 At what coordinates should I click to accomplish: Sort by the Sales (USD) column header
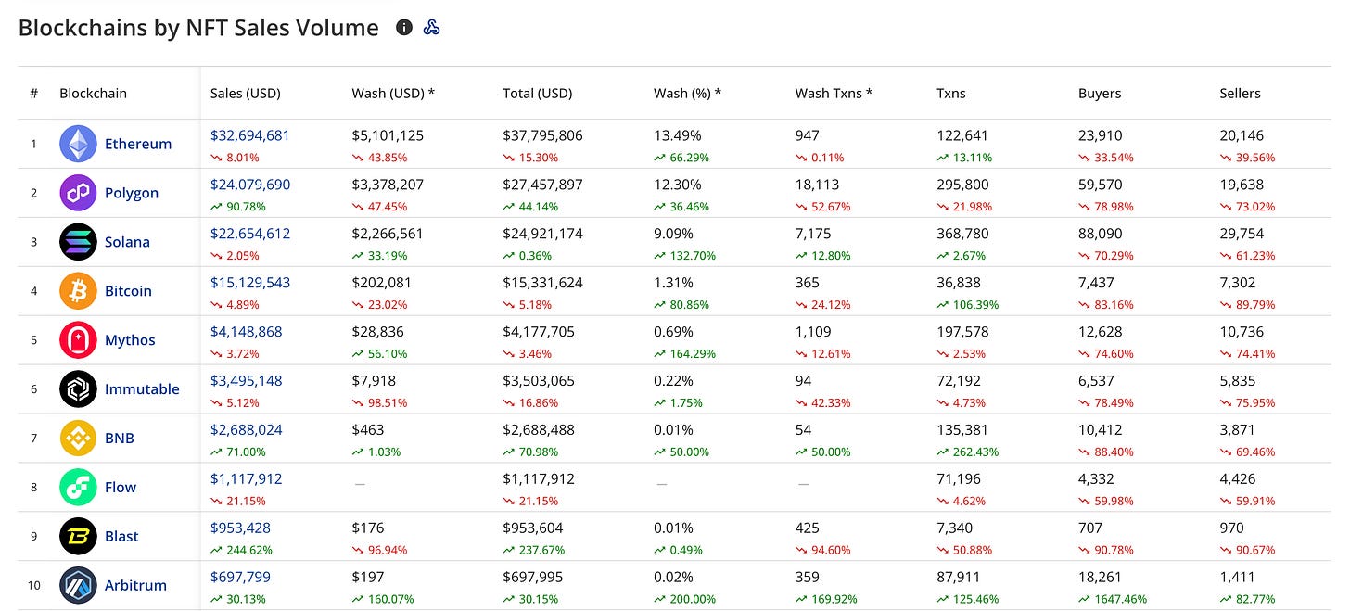(246, 94)
